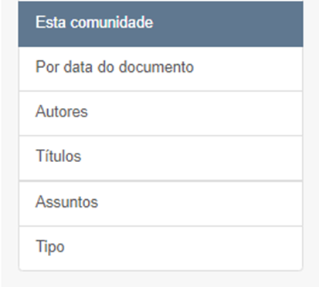Browse this community by Autores

click(x=161, y=113)
